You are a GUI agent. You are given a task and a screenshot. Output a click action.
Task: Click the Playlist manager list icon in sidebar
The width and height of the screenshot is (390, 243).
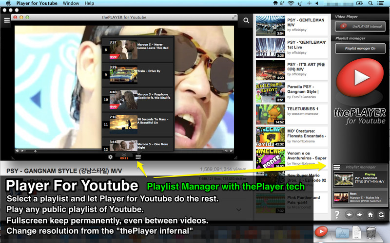pyautogui.click(x=337, y=168)
